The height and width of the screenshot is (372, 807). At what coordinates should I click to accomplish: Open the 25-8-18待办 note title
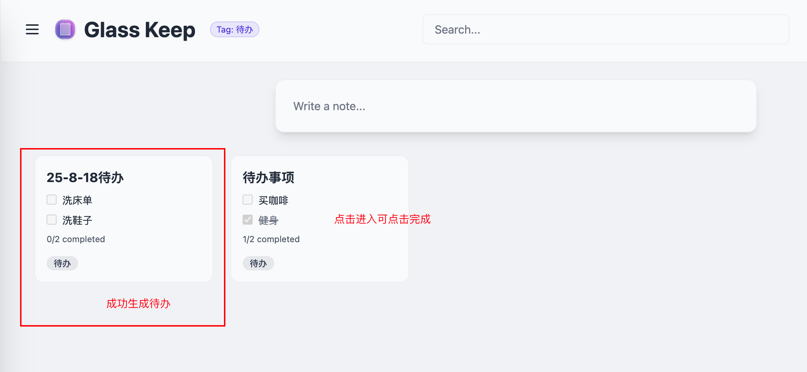click(85, 177)
